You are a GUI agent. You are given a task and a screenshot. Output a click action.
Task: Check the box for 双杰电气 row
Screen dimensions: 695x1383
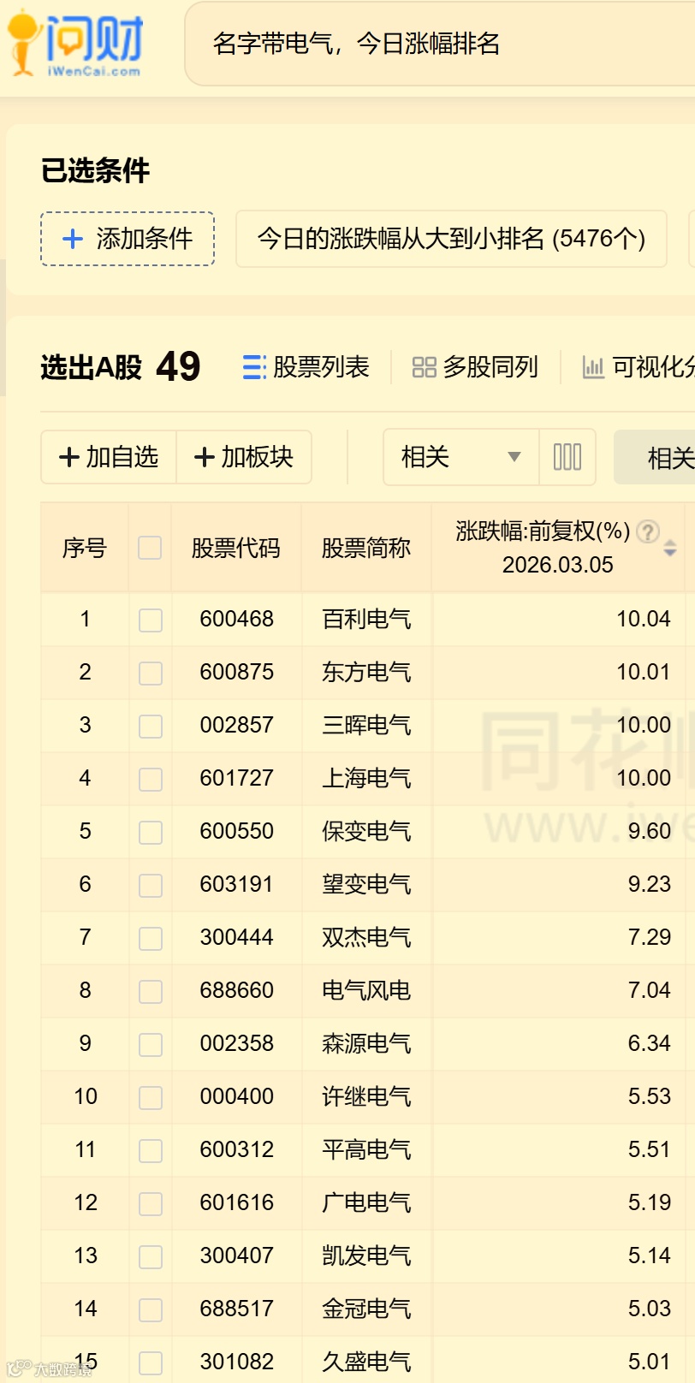pyautogui.click(x=151, y=938)
